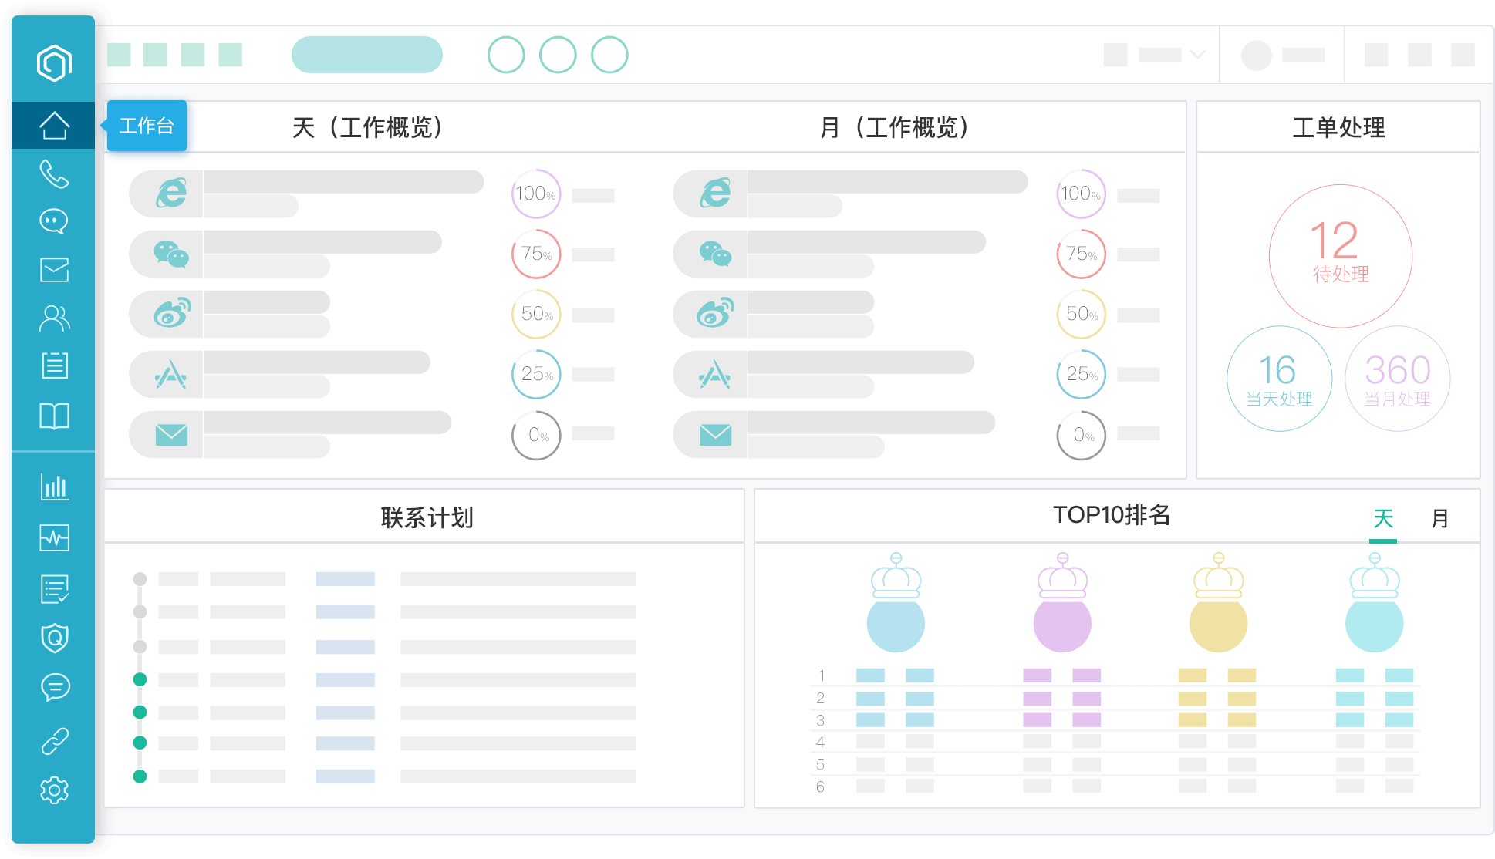1495x859 pixels.
Task: Switch TOP10 ranking to the 月 tab
Action: [1439, 518]
